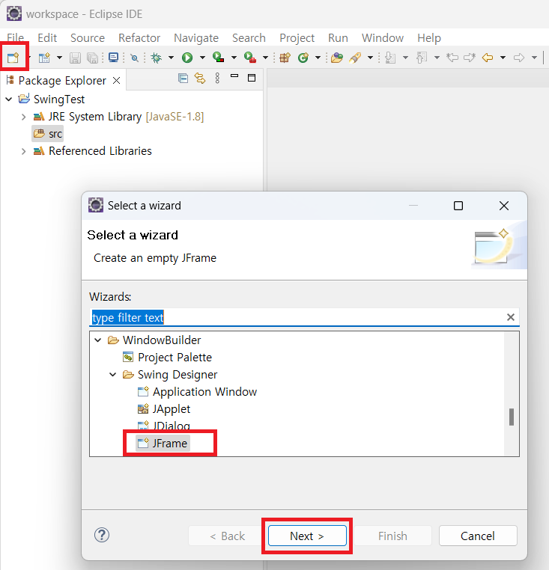
Task: Click the Coverage run icon
Action: pyautogui.click(x=219, y=58)
